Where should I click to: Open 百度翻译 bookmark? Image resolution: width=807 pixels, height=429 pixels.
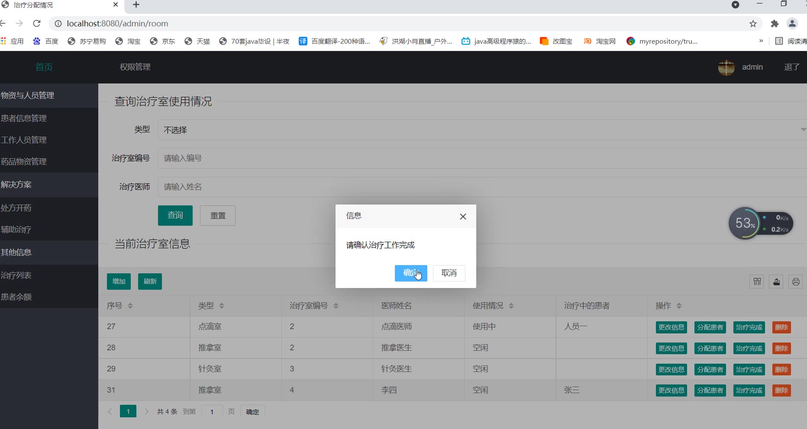[334, 41]
